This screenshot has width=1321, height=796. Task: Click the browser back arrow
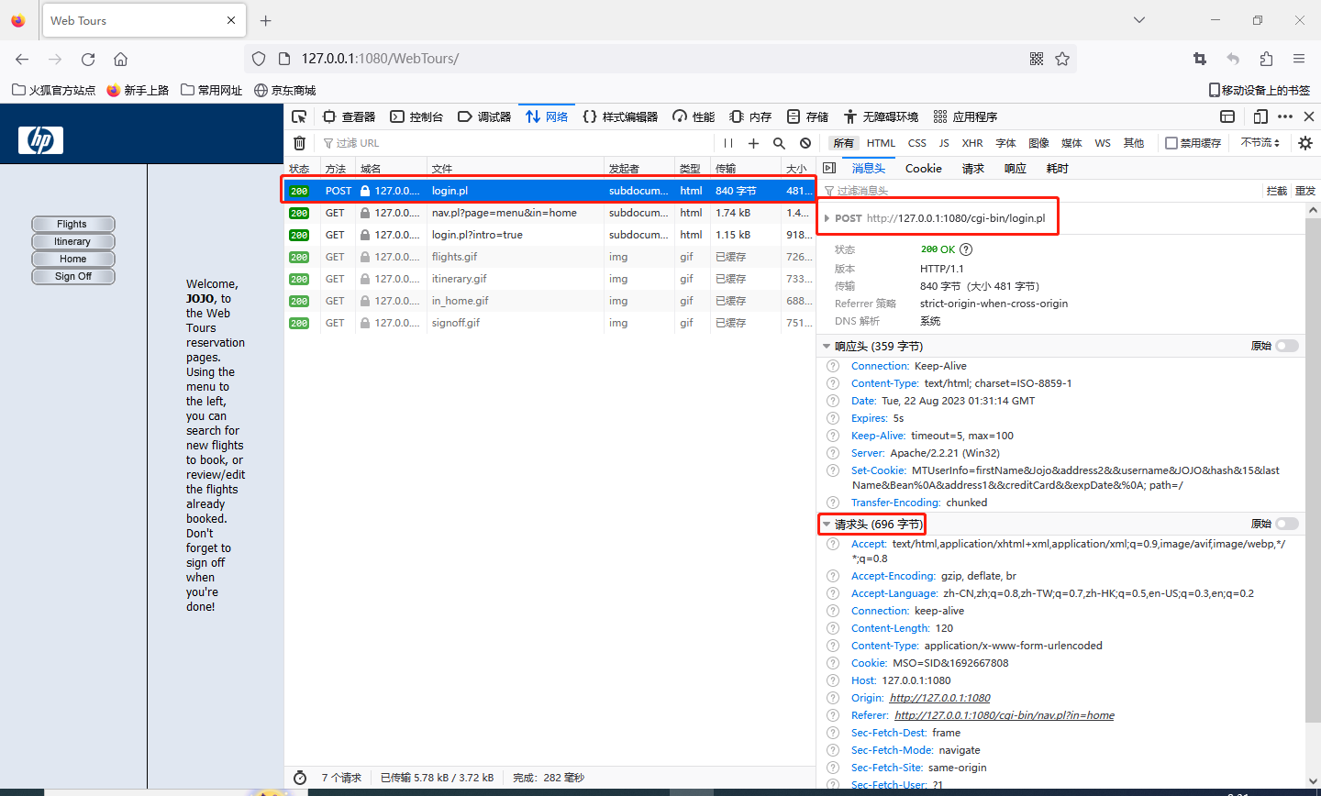tap(22, 59)
